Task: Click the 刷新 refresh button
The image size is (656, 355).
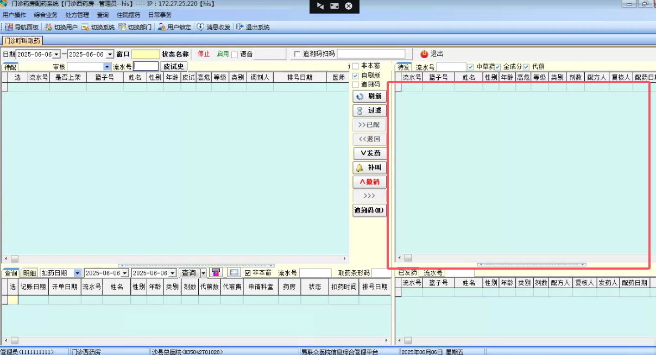Action: 369,96
